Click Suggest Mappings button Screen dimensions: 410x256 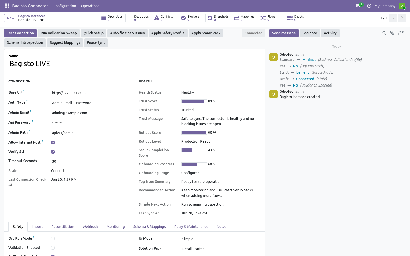[65, 42]
